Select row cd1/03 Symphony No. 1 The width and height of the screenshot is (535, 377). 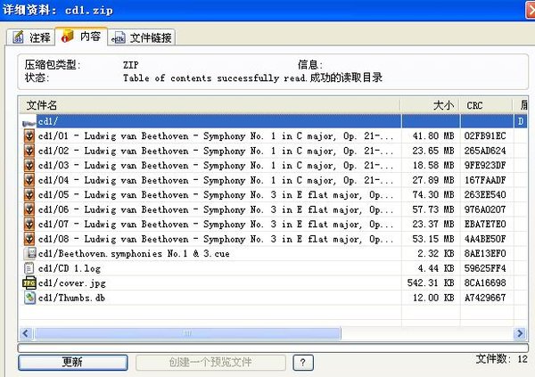click(x=273, y=166)
